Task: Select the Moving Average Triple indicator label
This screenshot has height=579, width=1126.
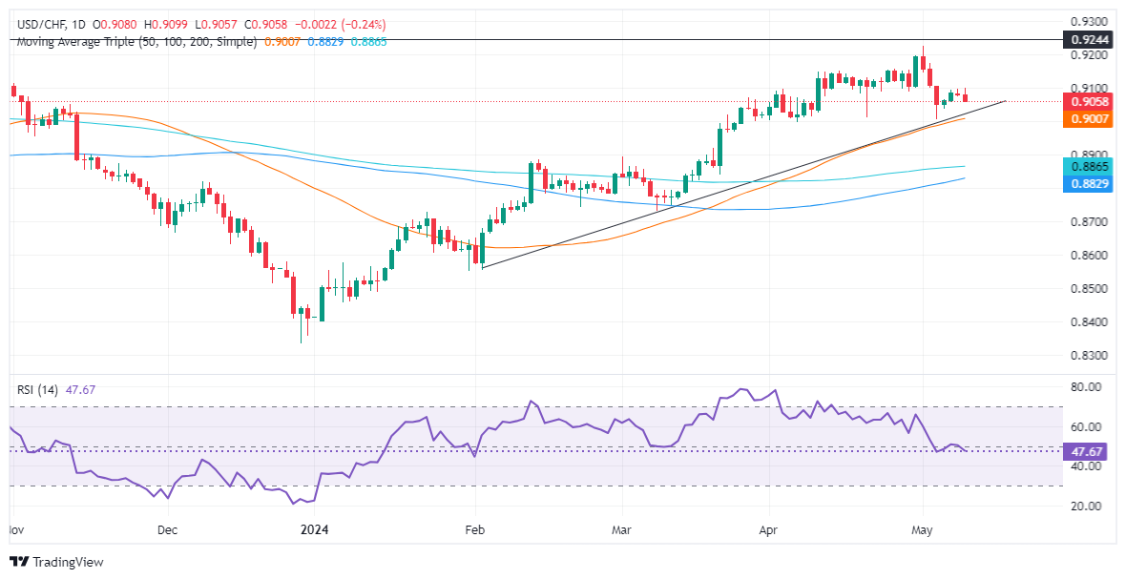Action: click(x=136, y=41)
